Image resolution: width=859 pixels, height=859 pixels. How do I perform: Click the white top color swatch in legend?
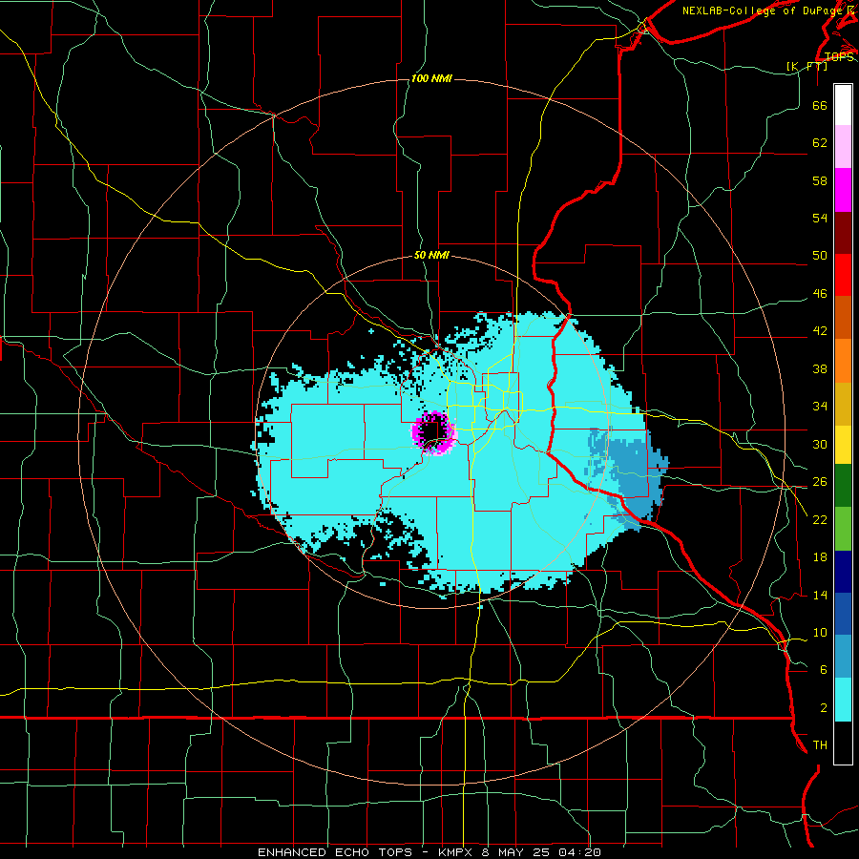coord(843,105)
